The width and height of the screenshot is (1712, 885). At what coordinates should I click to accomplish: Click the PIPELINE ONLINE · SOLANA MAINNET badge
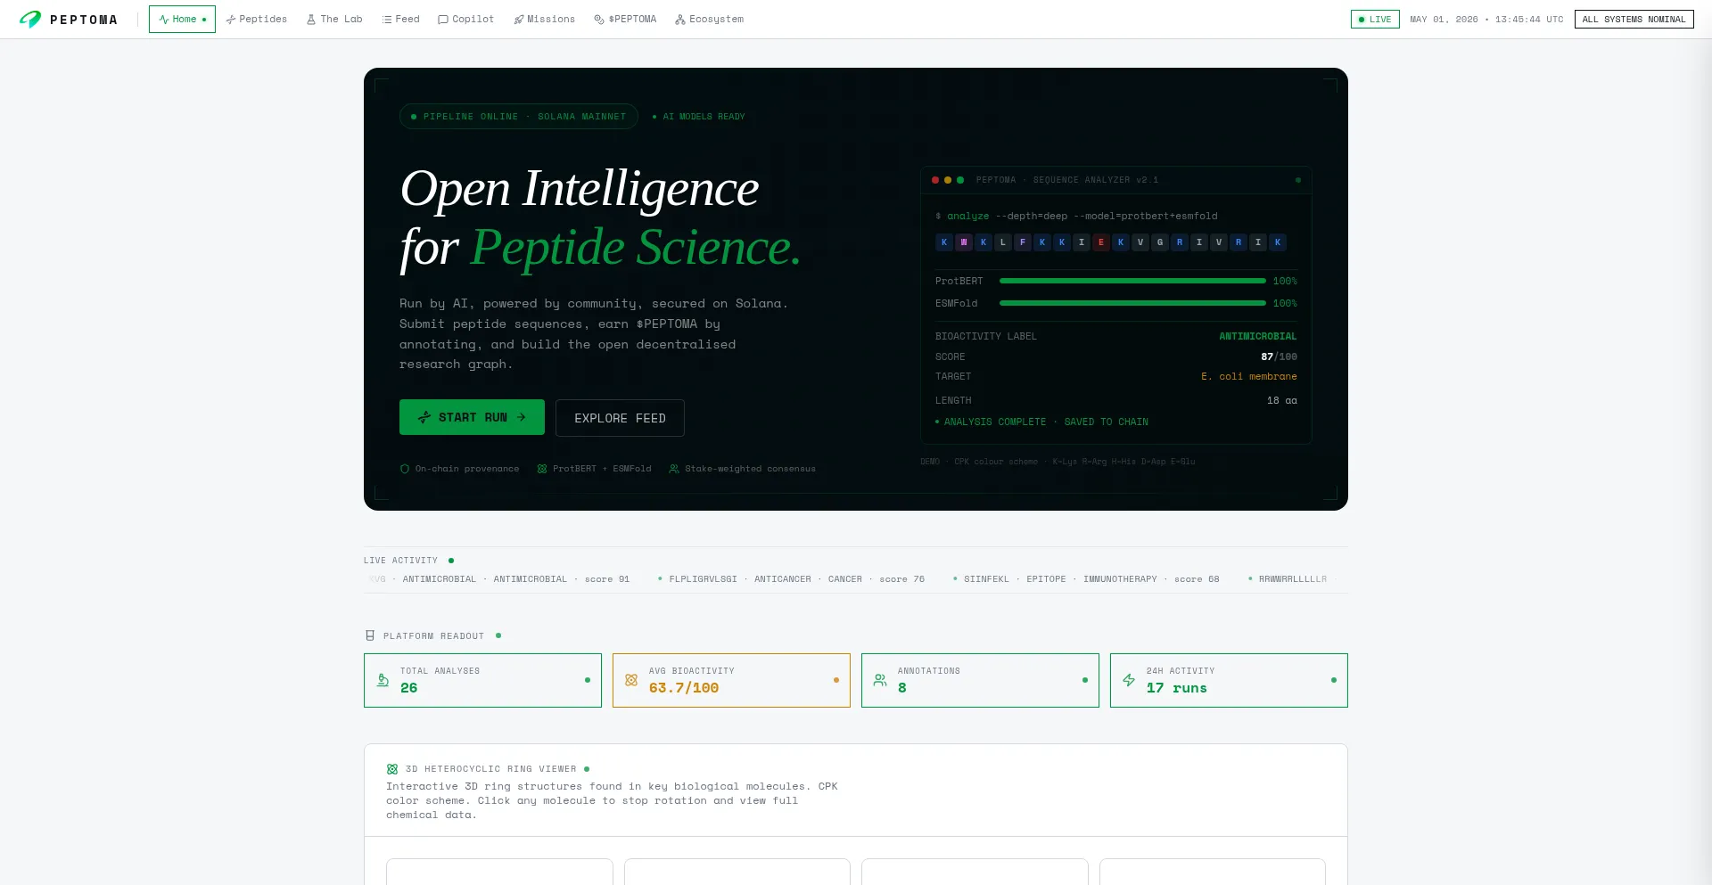(518, 117)
